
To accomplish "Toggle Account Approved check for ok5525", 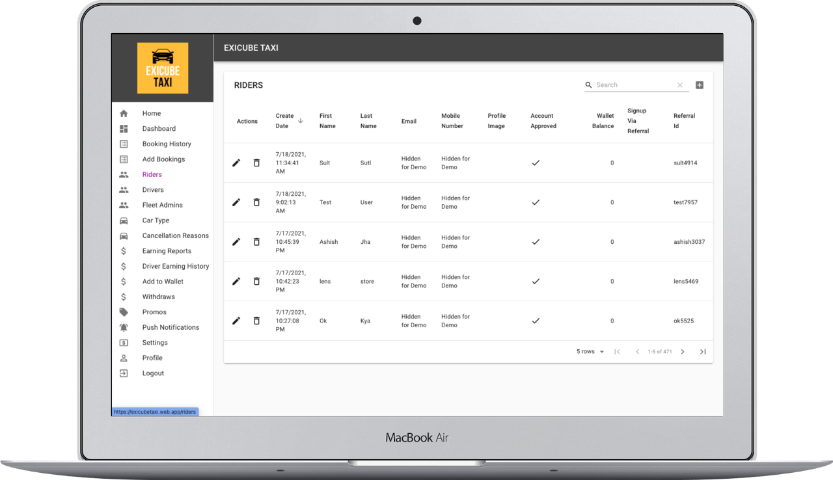I will (x=536, y=321).
